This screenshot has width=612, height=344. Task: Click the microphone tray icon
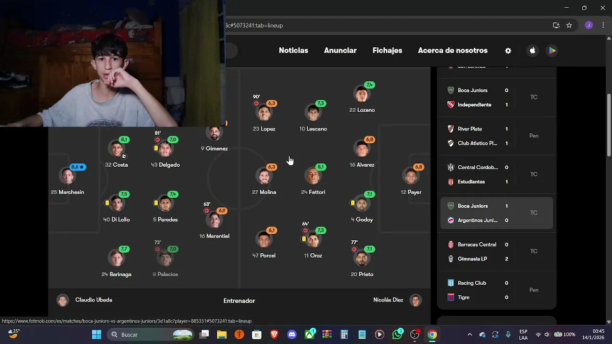pos(508,334)
